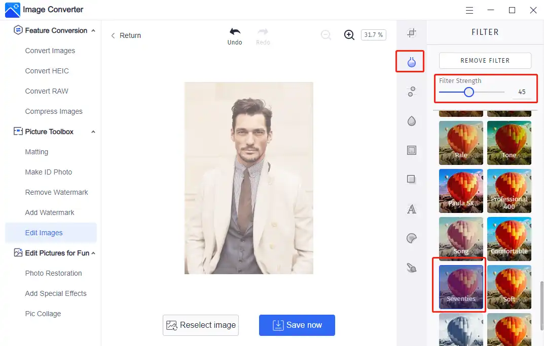Viewport: 544px width, 346px height.
Task: Apply the Song filter thumbnail
Action: [x=461, y=239]
